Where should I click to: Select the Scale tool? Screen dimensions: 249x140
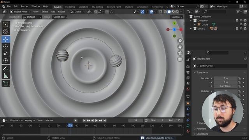click(6, 54)
